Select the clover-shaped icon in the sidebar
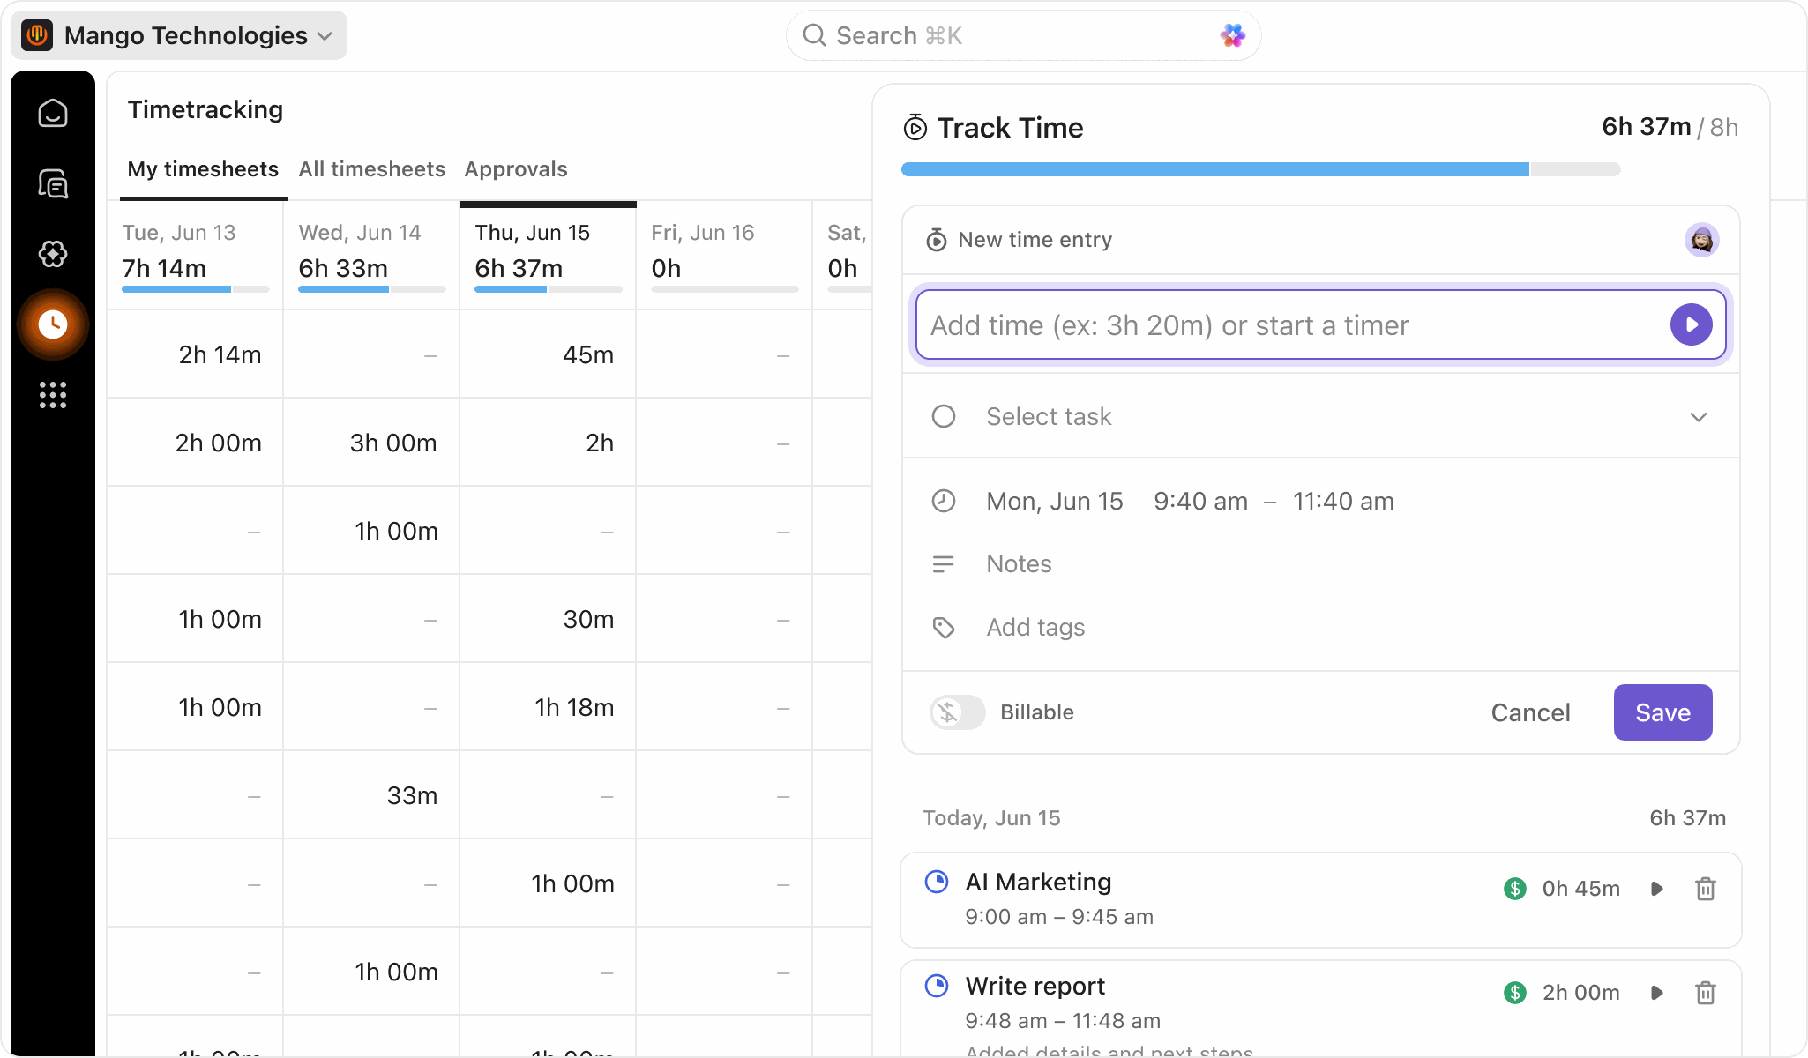 coord(54,254)
